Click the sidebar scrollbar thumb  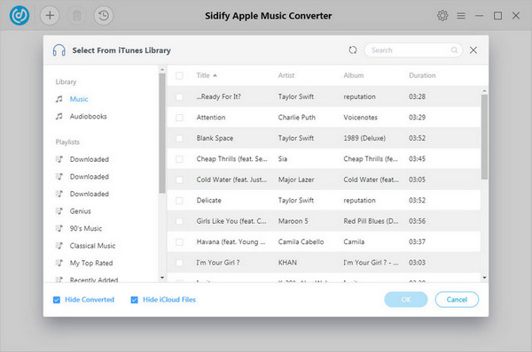[162, 133]
